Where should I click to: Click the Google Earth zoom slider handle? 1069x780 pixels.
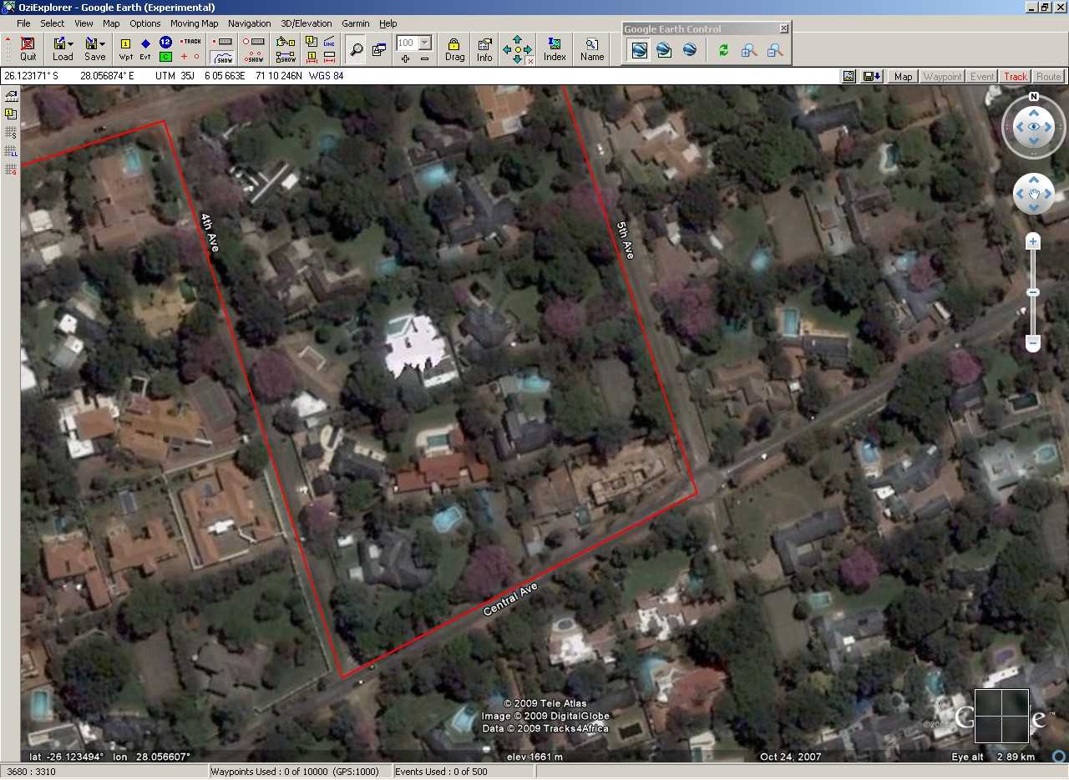pyautogui.click(x=1033, y=292)
